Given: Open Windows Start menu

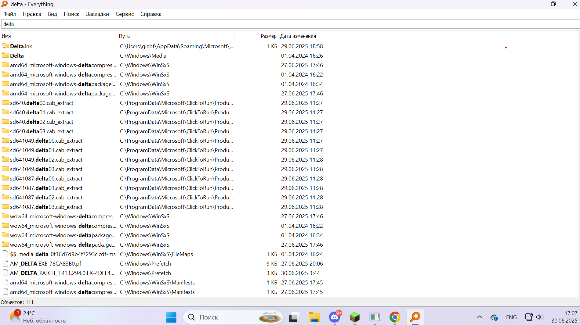Looking at the screenshot, I should click(x=171, y=317).
